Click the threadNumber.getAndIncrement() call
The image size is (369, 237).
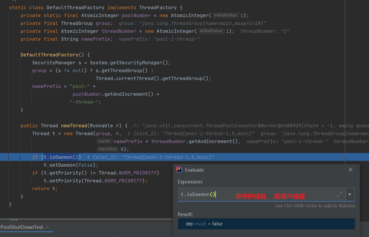[195, 141]
